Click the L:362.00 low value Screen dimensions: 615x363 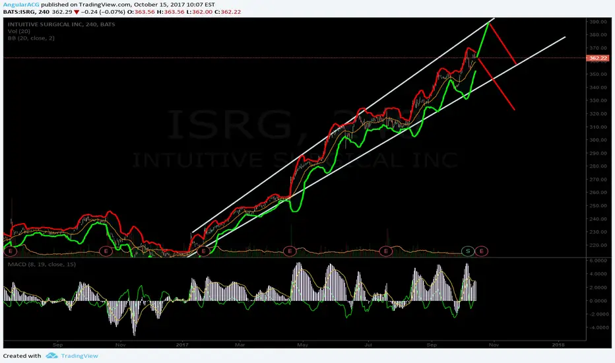pos(199,12)
